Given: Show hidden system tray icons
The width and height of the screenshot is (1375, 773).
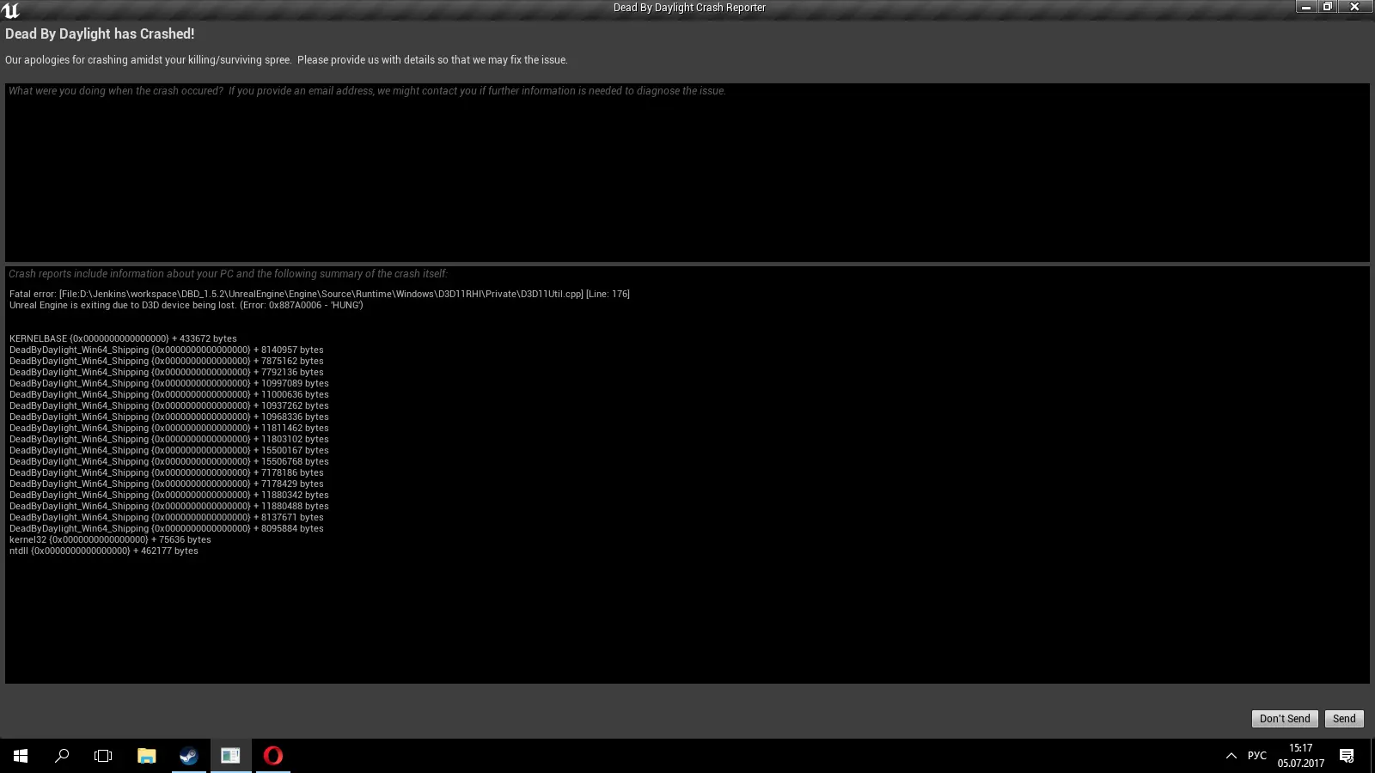Looking at the screenshot, I should pyautogui.click(x=1231, y=756).
